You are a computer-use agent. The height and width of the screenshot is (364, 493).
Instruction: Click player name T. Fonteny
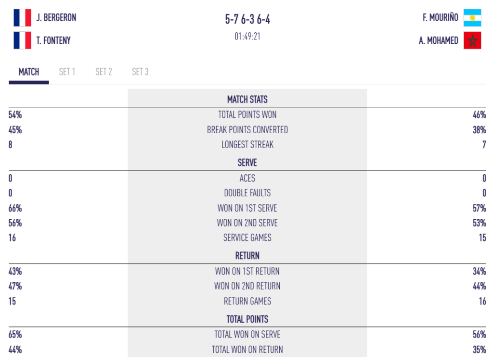pyautogui.click(x=53, y=40)
